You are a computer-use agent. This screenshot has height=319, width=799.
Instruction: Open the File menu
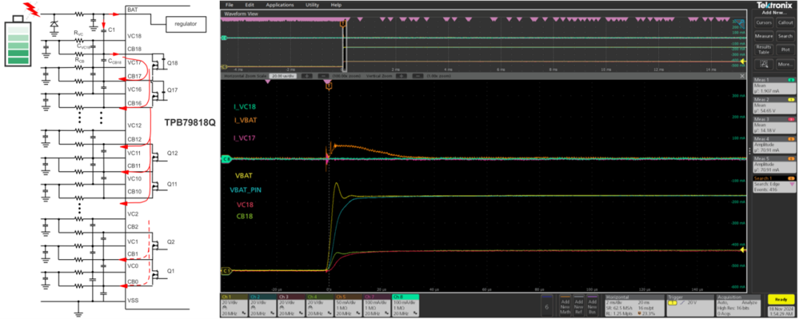(x=229, y=4)
